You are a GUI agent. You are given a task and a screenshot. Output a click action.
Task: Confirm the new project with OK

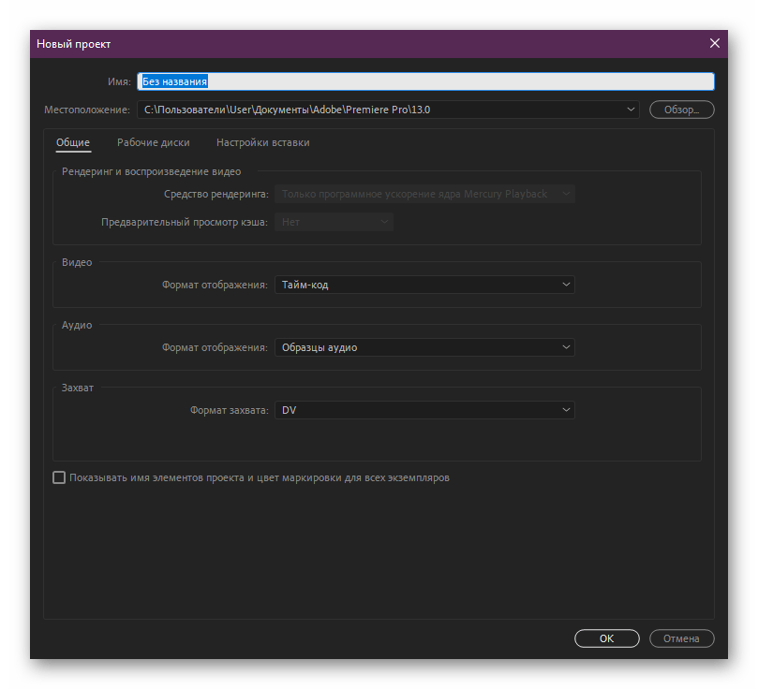(607, 638)
